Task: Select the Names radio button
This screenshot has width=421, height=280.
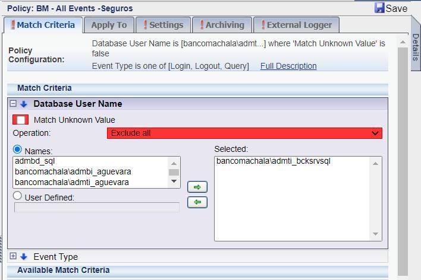Action: click(x=17, y=149)
